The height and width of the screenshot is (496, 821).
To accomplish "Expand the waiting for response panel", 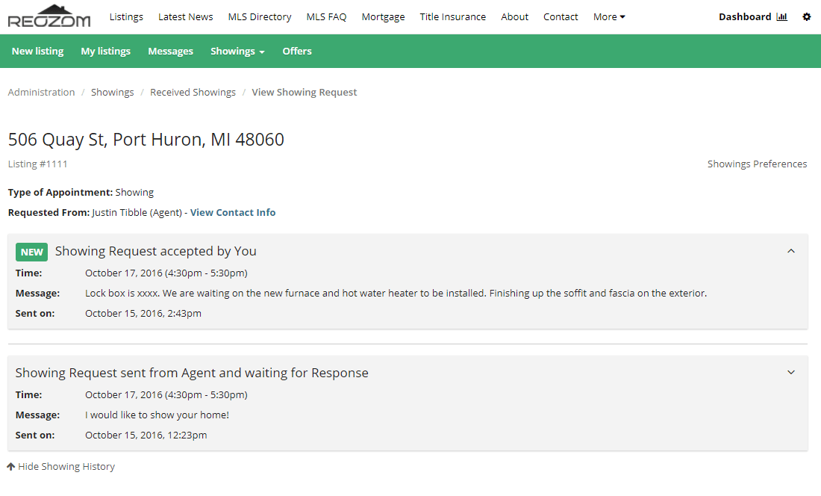I will click(791, 373).
